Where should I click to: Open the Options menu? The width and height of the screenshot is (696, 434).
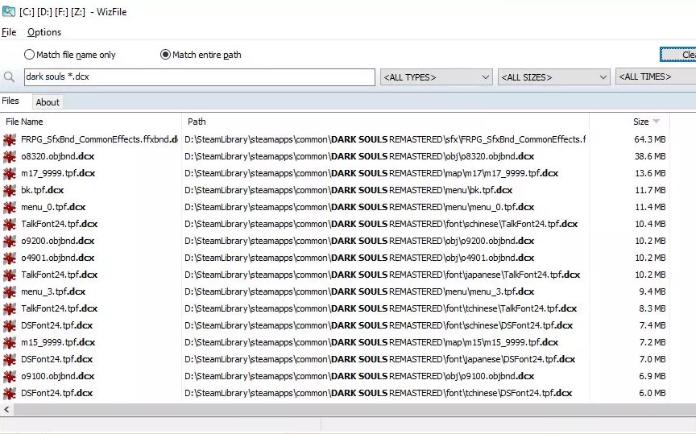click(x=44, y=32)
